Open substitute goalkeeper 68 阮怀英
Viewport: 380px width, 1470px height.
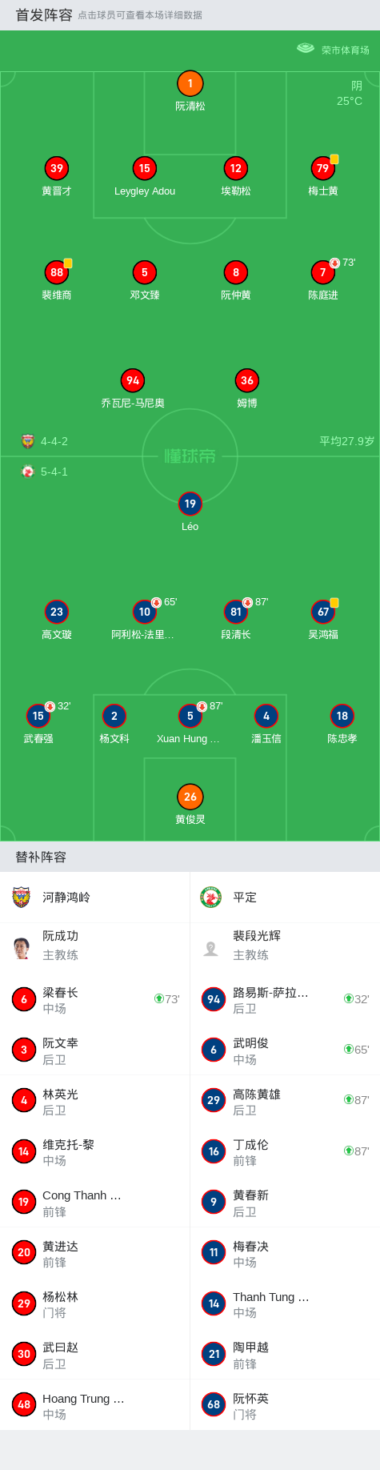click(285, 1405)
